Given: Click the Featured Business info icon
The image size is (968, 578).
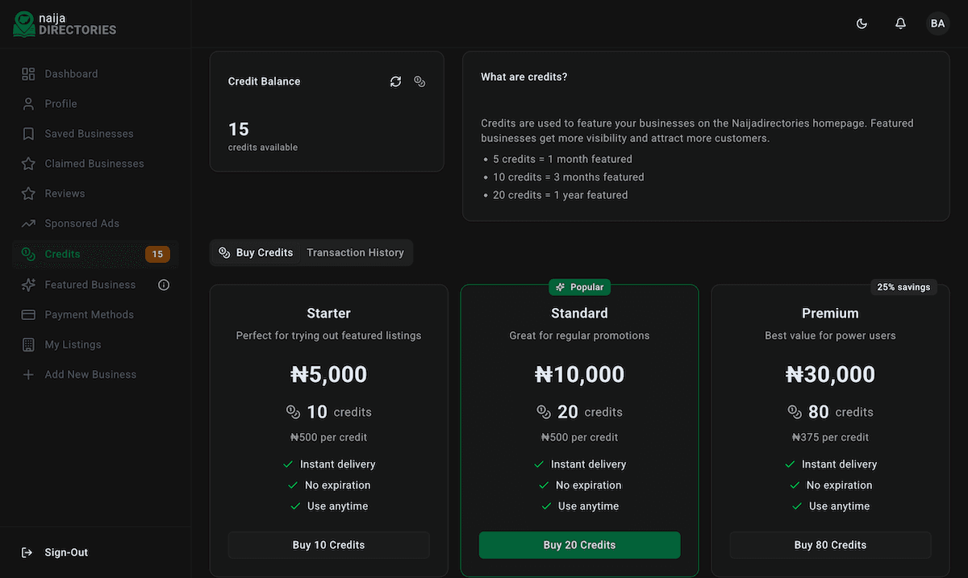Looking at the screenshot, I should click(164, 285).
